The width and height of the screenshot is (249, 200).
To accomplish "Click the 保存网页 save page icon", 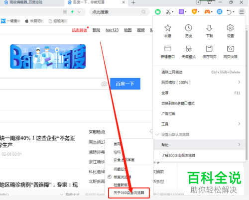I will pos(209,49).
